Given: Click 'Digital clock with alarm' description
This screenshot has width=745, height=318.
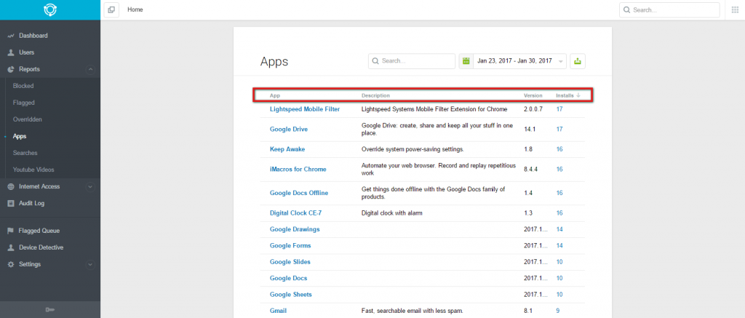Looking at the screenshot, I should (x=392, y=213).
